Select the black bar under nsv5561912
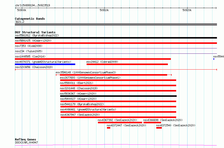Screen dimensions: 224x148 pos(116,38)
